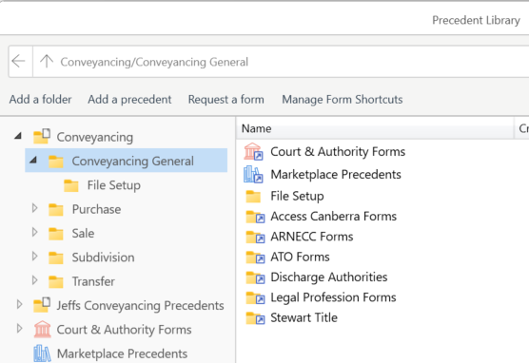Select File Setup in the tree

pos(113,185)
